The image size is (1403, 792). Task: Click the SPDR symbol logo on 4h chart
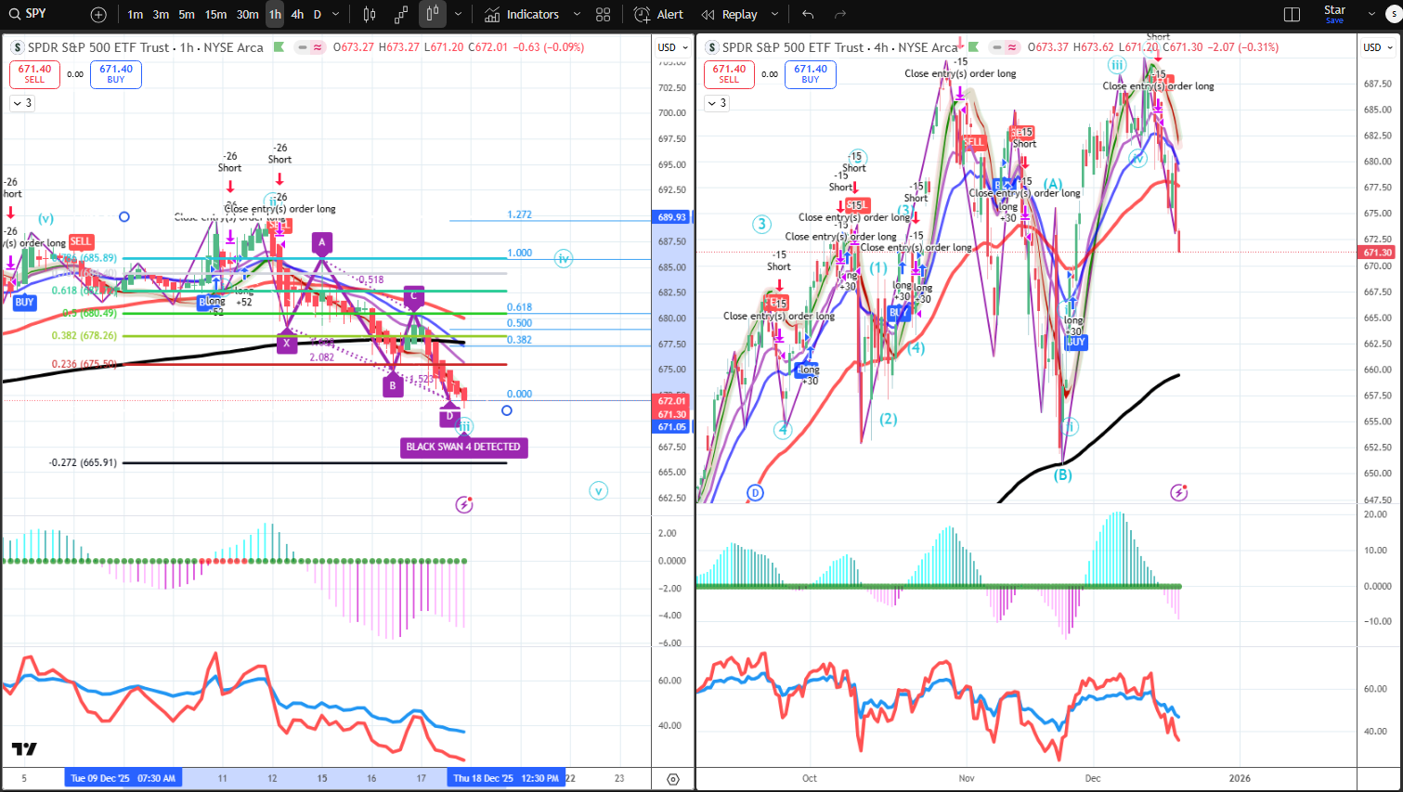click(x=712, y=47)
